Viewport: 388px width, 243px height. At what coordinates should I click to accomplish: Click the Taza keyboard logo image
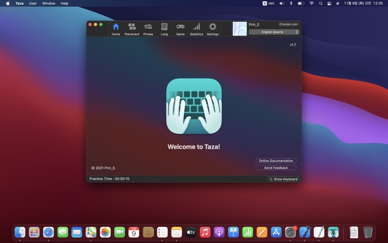(x=194, y=106)
